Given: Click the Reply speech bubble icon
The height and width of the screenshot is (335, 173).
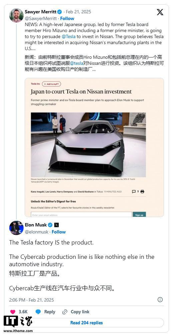Looking at the screenshot, I should [x=38, y=312].
